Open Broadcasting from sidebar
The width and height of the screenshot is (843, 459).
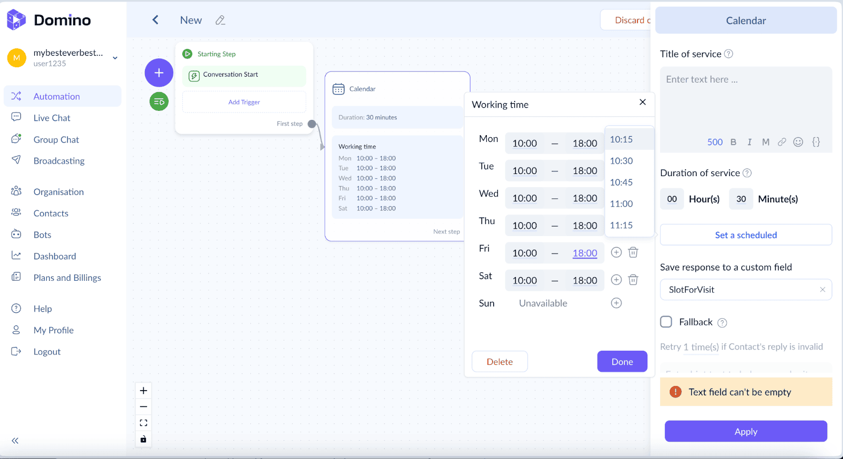coord(58,161)
